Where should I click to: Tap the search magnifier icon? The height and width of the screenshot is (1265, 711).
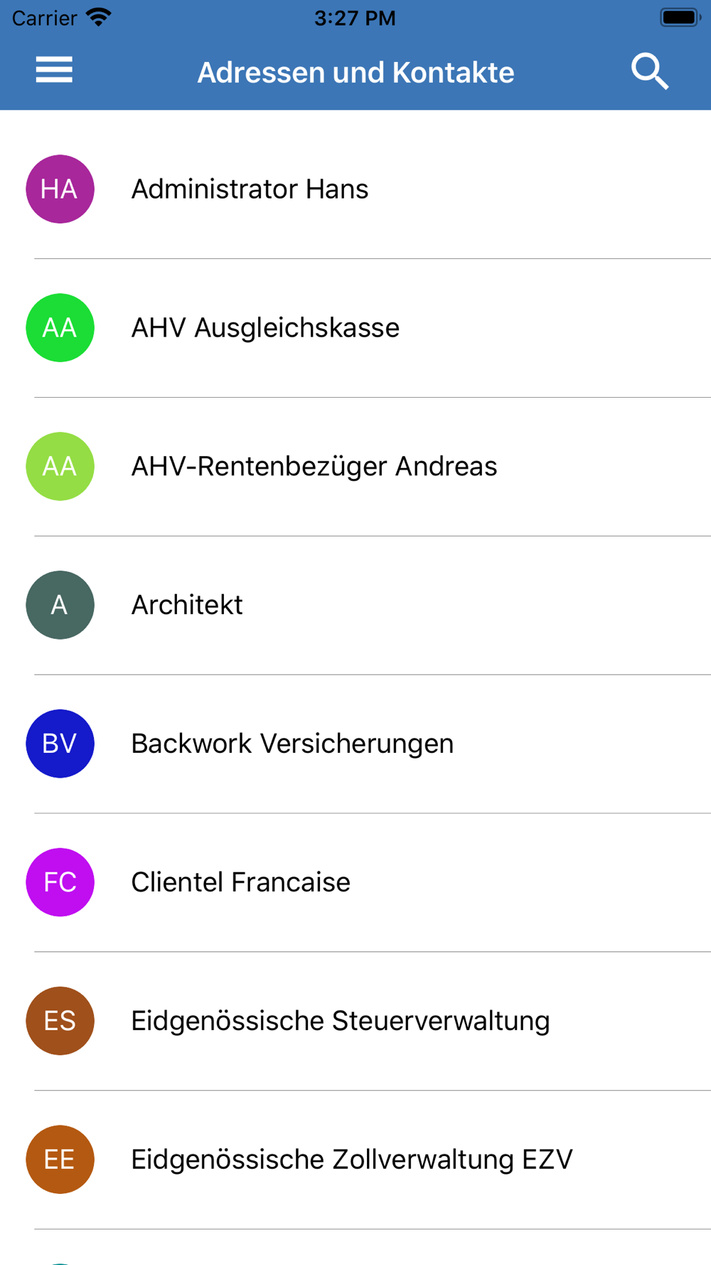click(x=650, y=71)
